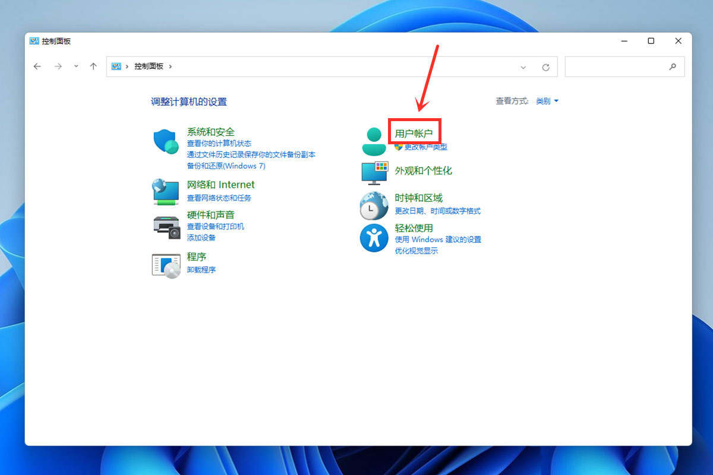Click the 用户帐户 green person icon
The width and height of the screenshot is (713, 475).
pos(373,138)
